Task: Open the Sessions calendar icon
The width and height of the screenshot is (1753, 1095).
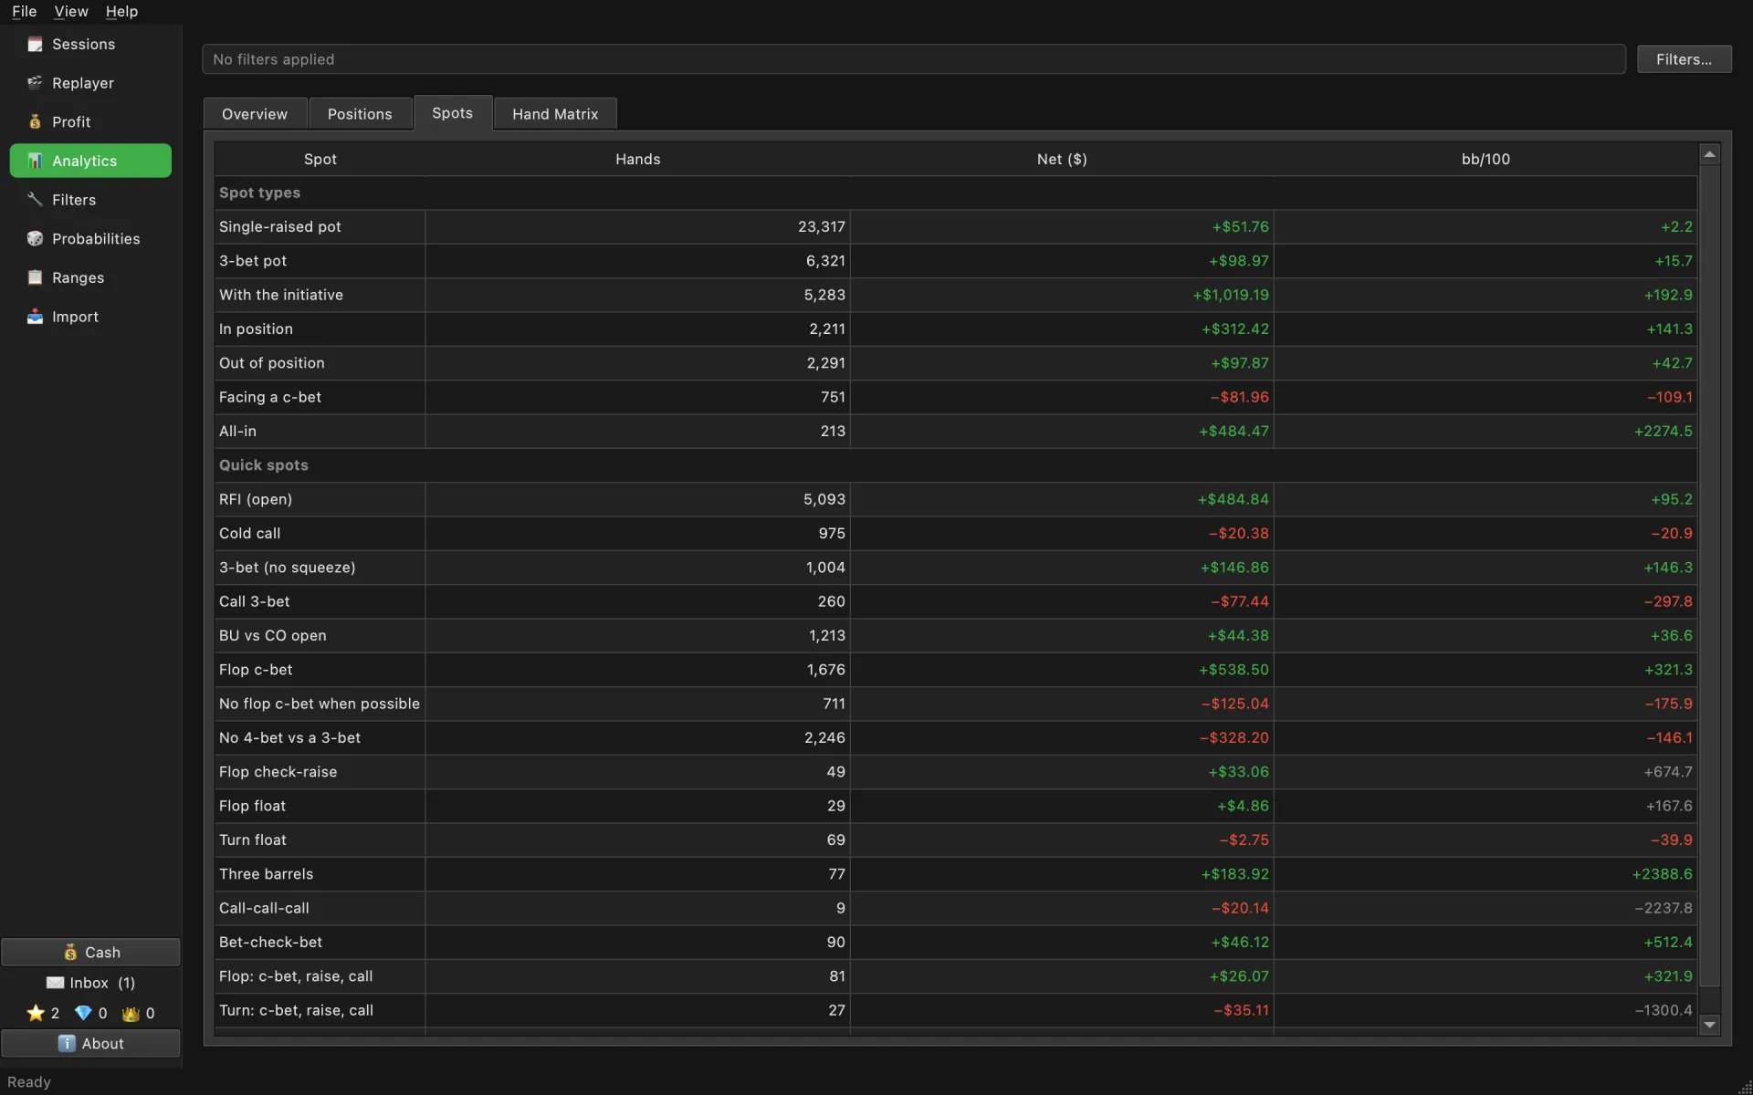Action: pyautogui.click(x=35, y=45)
